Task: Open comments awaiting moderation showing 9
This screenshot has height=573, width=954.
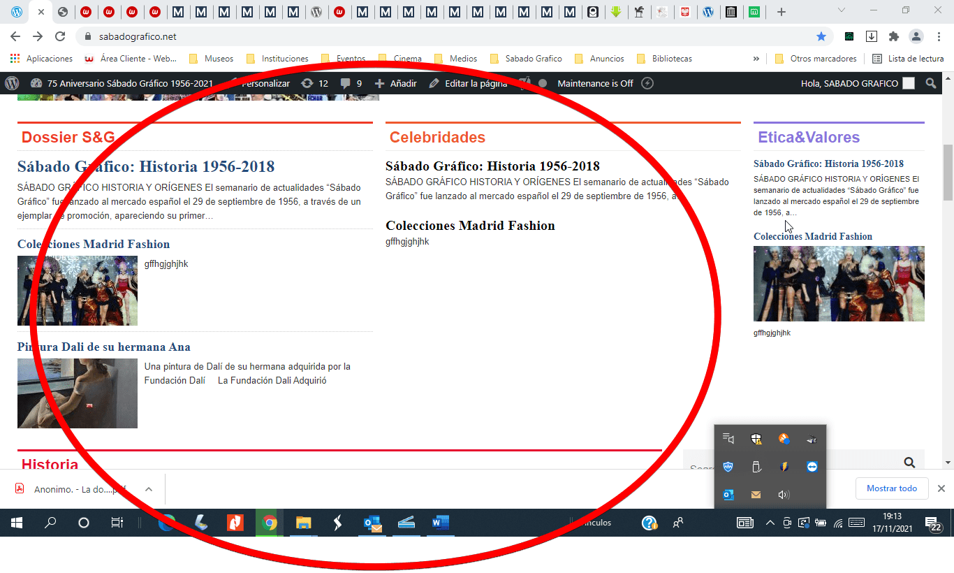Action: point(351,83)
